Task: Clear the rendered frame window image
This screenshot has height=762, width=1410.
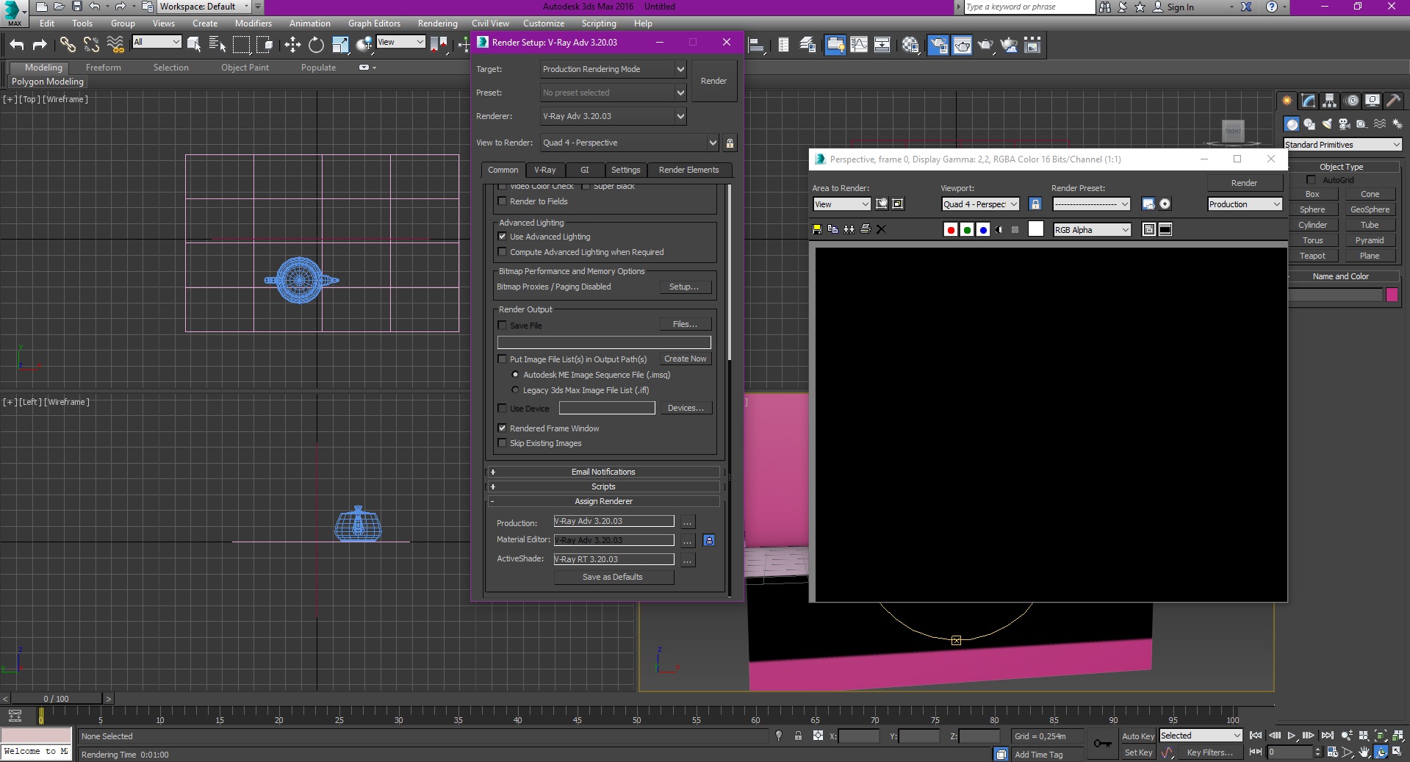Action: [882, 229]
